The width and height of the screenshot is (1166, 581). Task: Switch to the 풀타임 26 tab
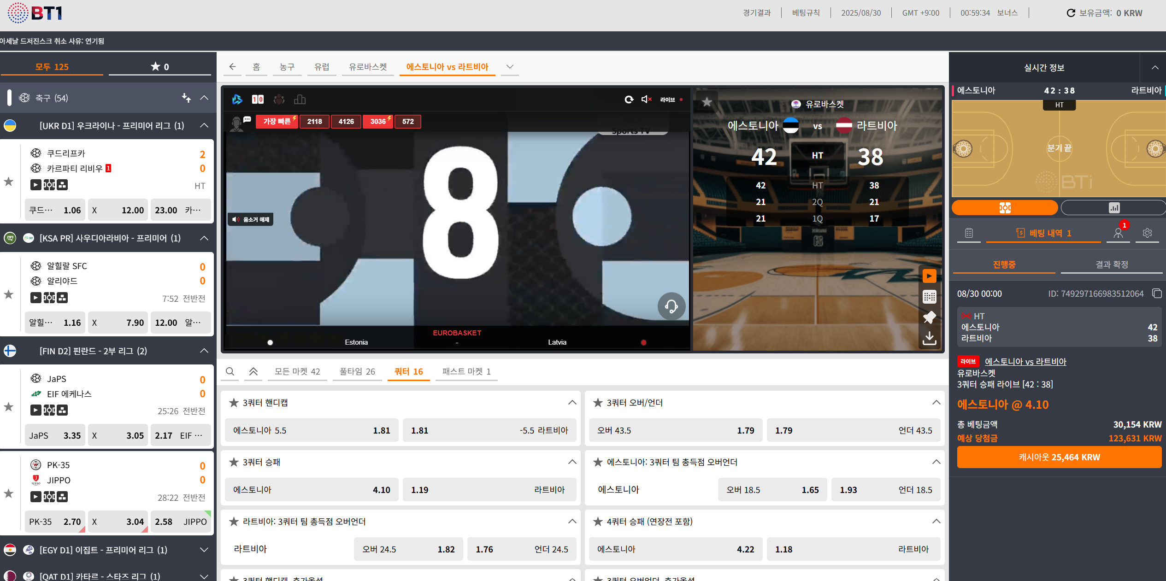coord(357,371)
